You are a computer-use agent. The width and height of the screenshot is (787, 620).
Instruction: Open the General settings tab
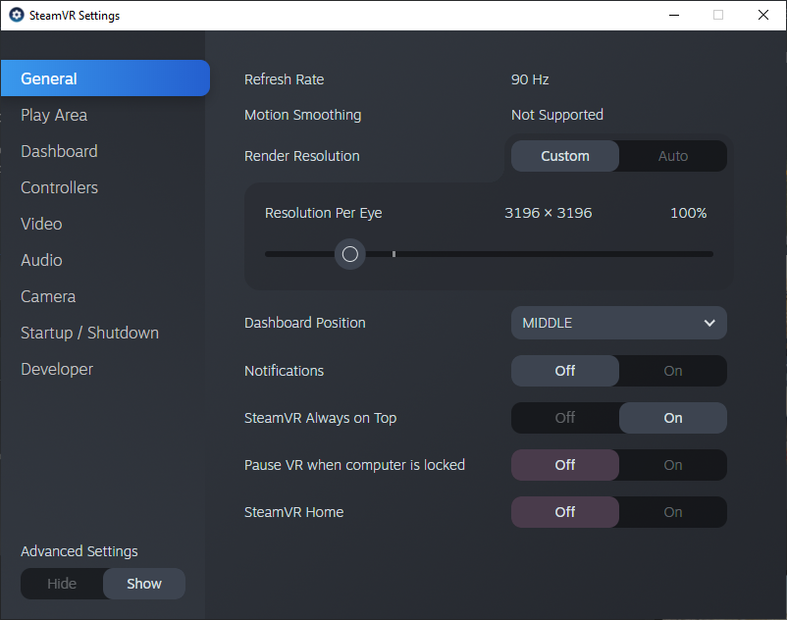coord(105,78)
